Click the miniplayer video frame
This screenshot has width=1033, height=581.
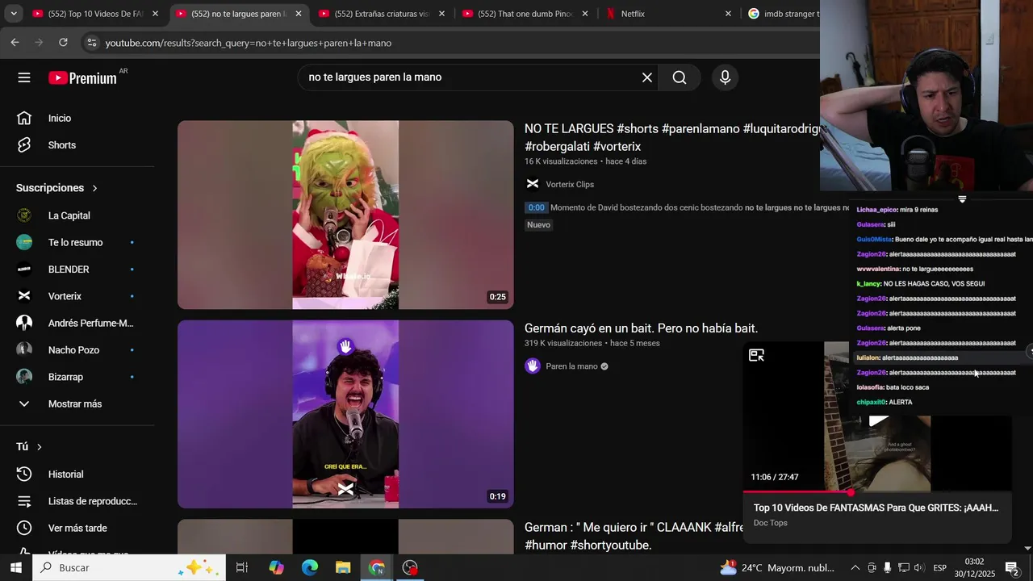point(876,417)
